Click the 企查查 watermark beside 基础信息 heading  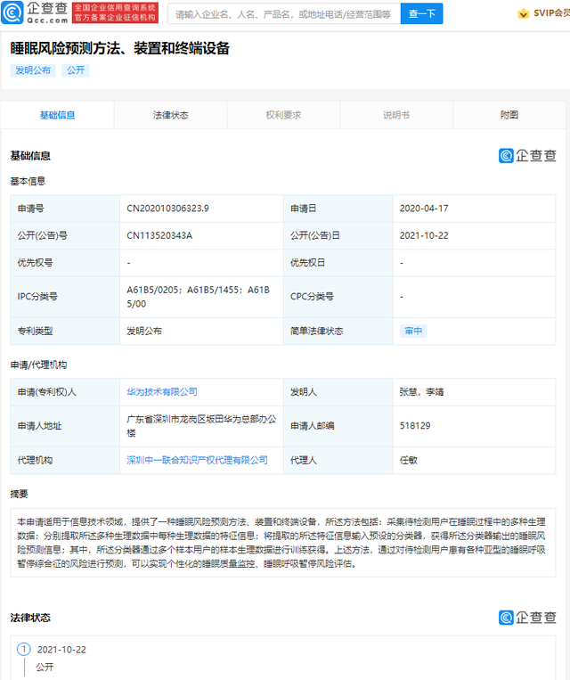point(527,155)
